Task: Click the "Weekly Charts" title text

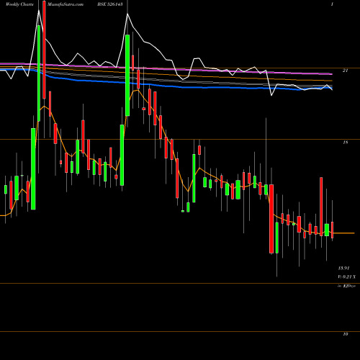Action: coord(19,4)
